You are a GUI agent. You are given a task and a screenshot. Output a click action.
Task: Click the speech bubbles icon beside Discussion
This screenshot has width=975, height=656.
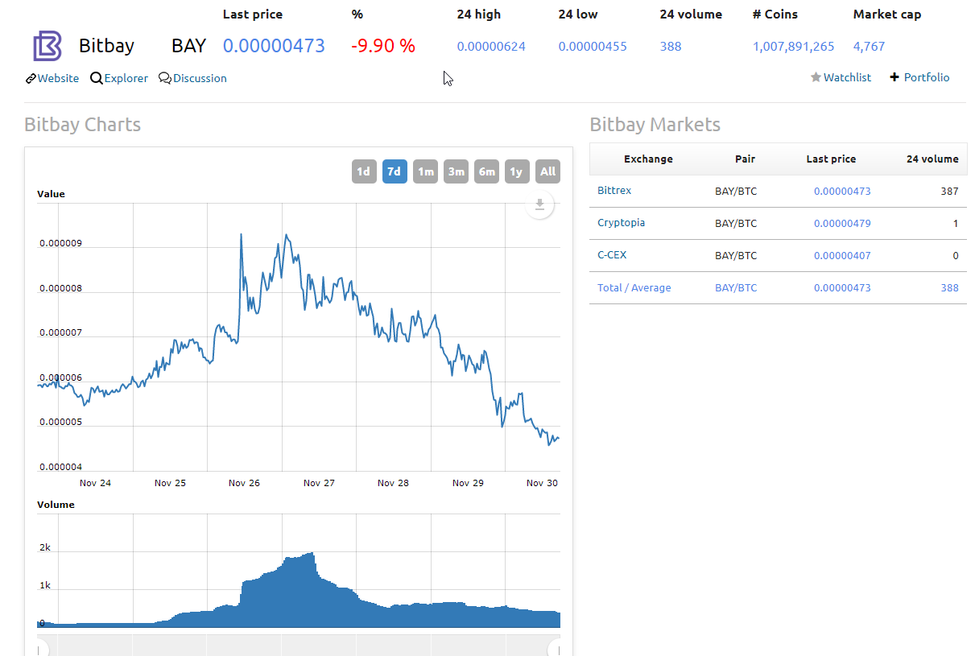165,78
